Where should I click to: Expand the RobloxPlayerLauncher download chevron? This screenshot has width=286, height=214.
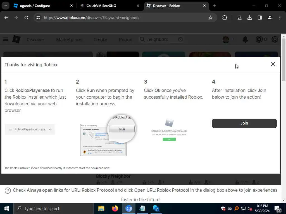50,129
